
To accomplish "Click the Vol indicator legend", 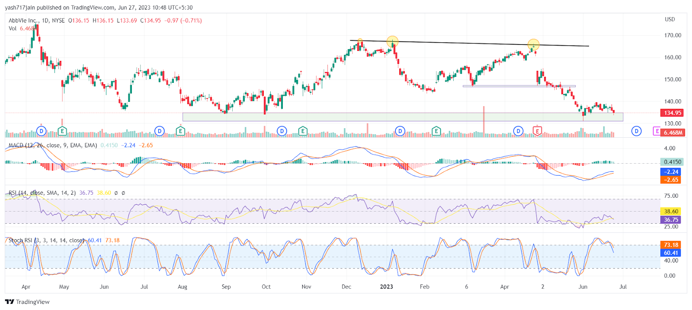I will click(x=13, y=28).
